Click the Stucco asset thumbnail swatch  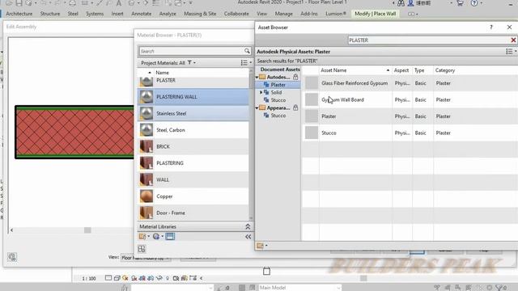click(311, 133)
